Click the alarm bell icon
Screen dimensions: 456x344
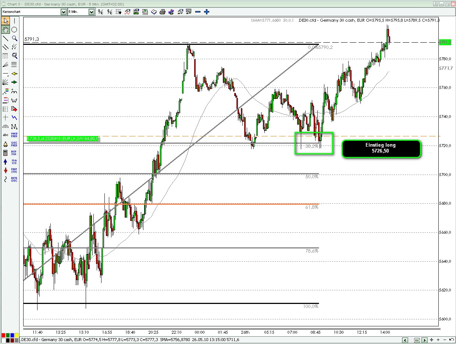click(6, 144)
